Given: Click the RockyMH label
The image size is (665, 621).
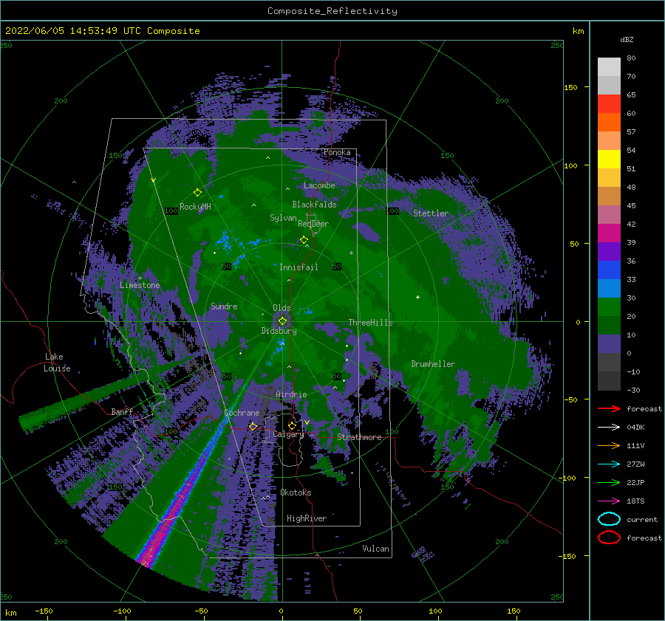Looking at the screenshot, I should pos(195,207).
